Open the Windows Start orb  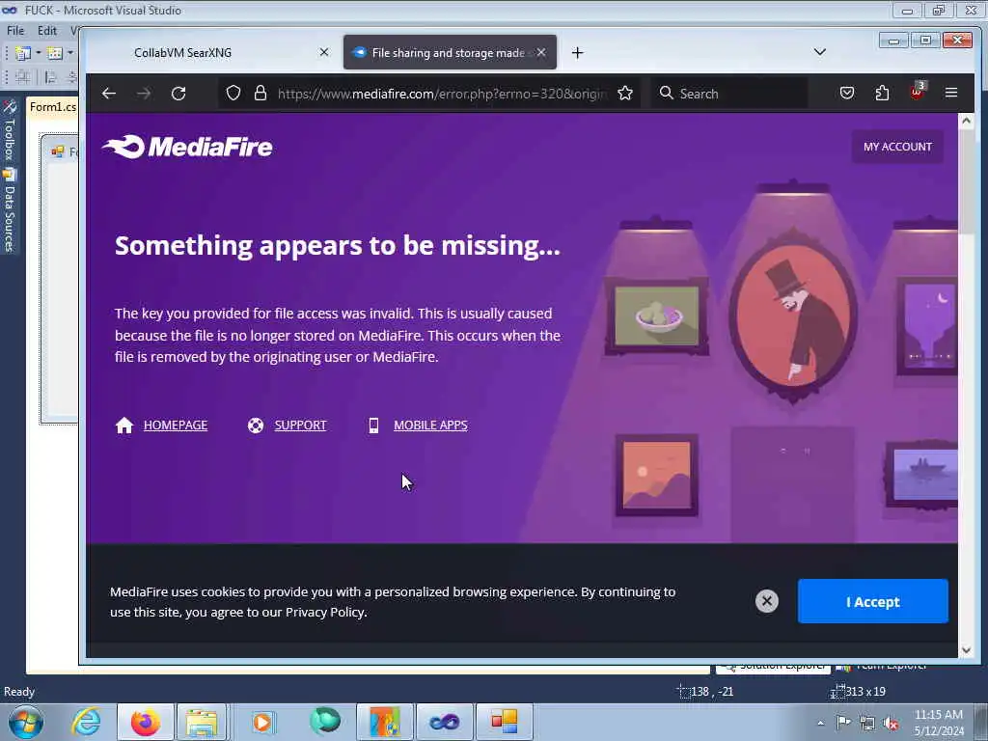click(26, 722)
